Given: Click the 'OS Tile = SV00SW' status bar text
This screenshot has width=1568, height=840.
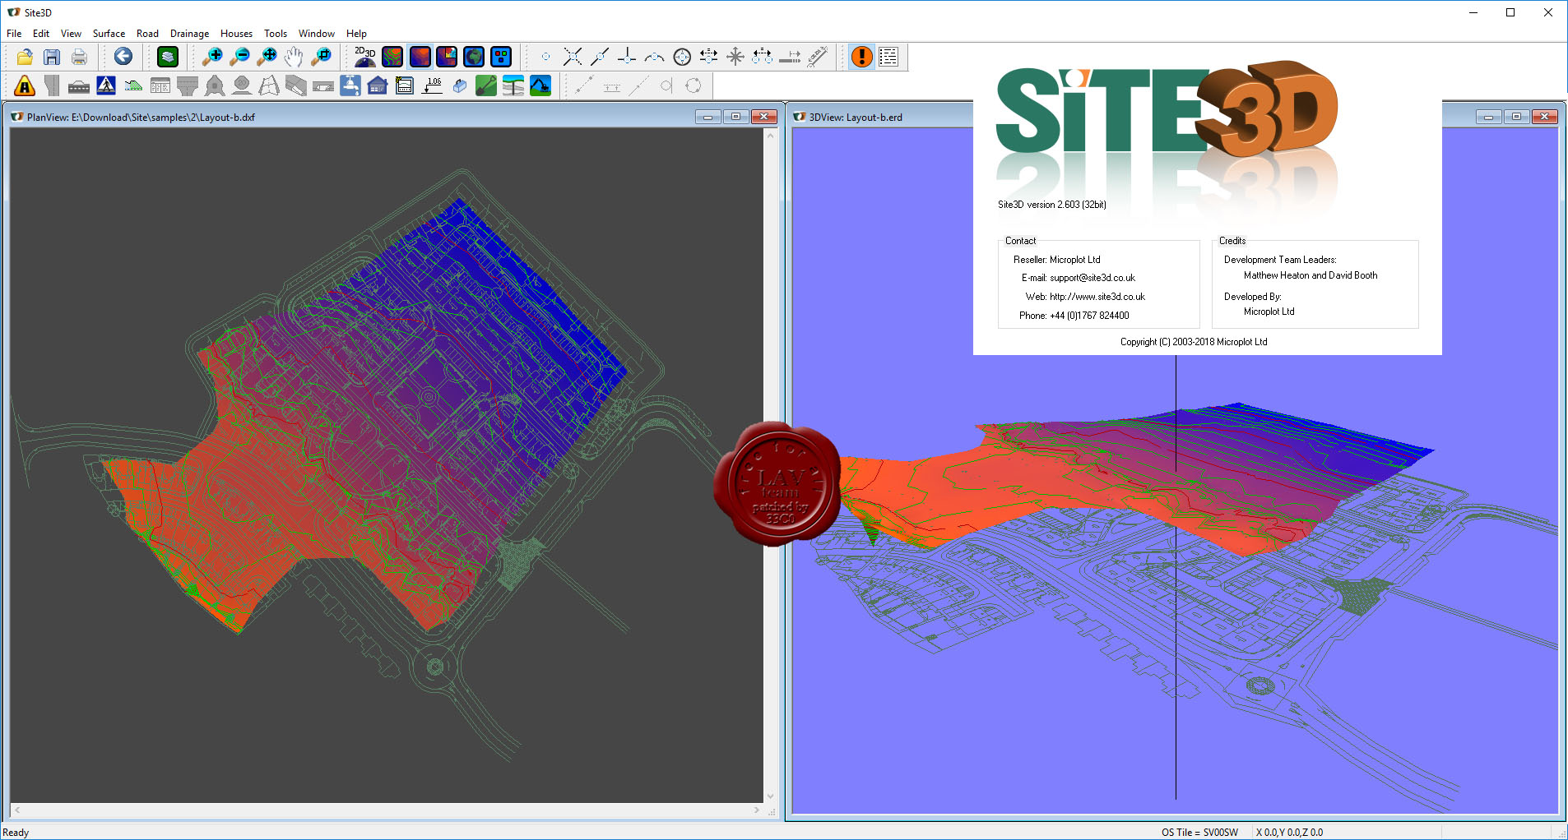Looking at the screenshot, I should 1199,833.
